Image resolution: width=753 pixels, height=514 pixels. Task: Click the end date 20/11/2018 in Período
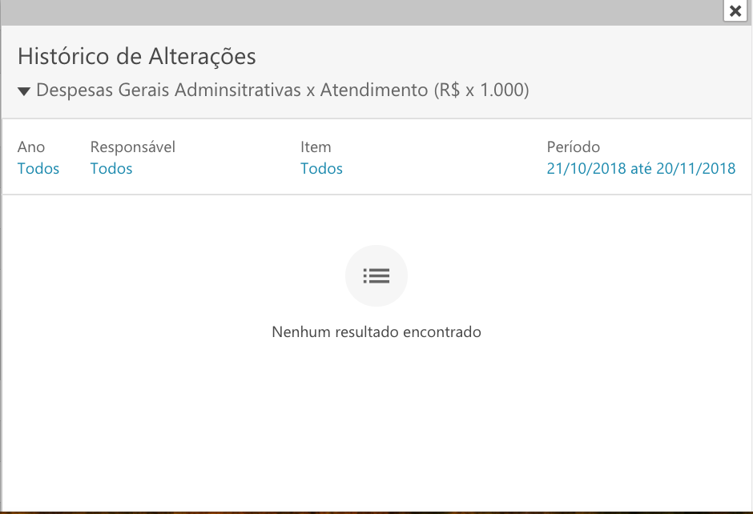point(696,168)
